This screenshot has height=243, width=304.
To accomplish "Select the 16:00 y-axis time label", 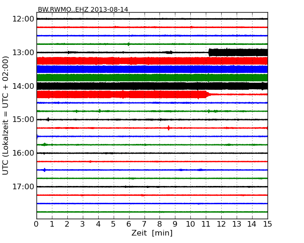I will pyautogui.click(x=23, y=153).
